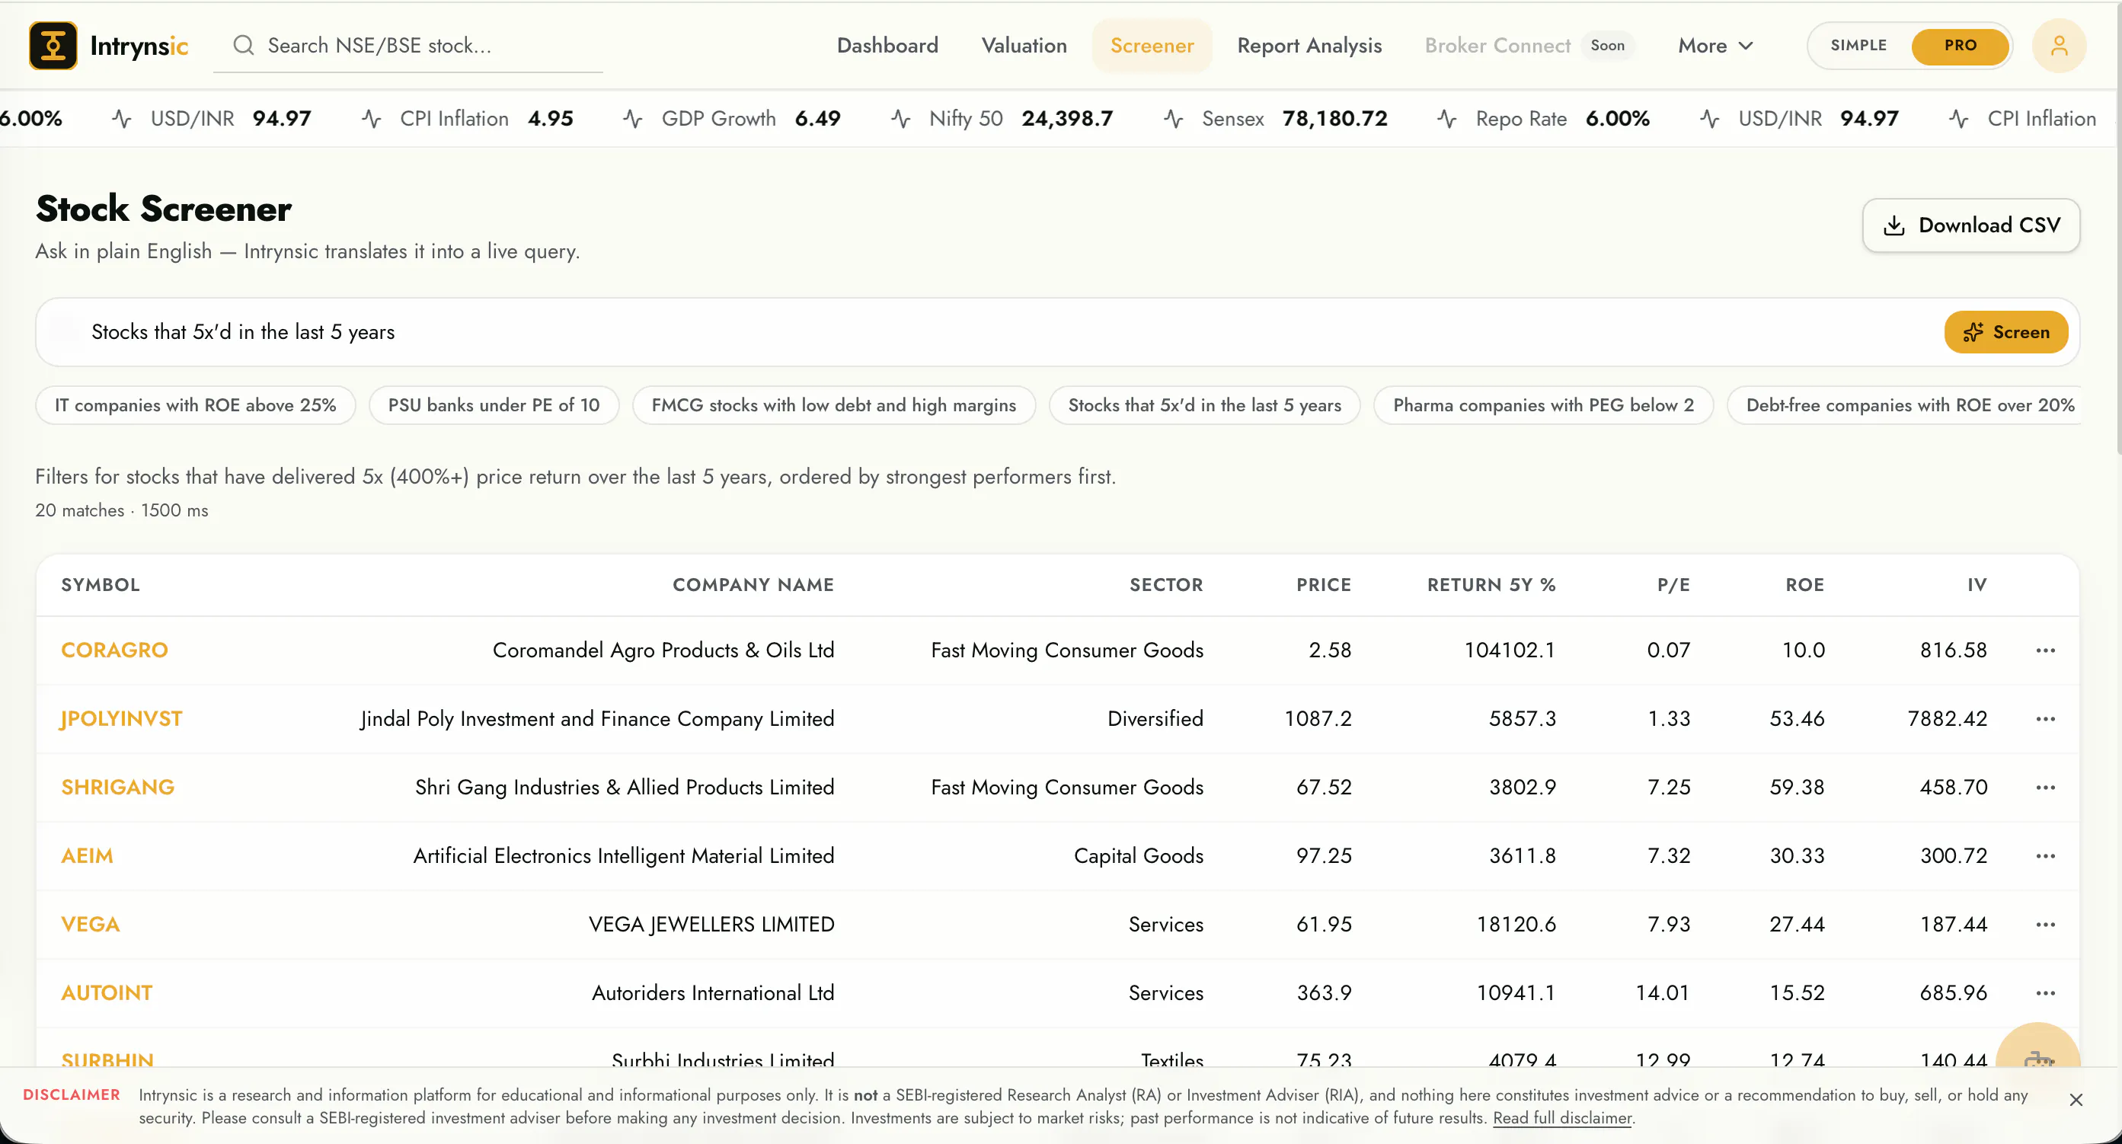
Task: Dismiss the disclaimer banner
Action: click(x=2076, y=1101)
